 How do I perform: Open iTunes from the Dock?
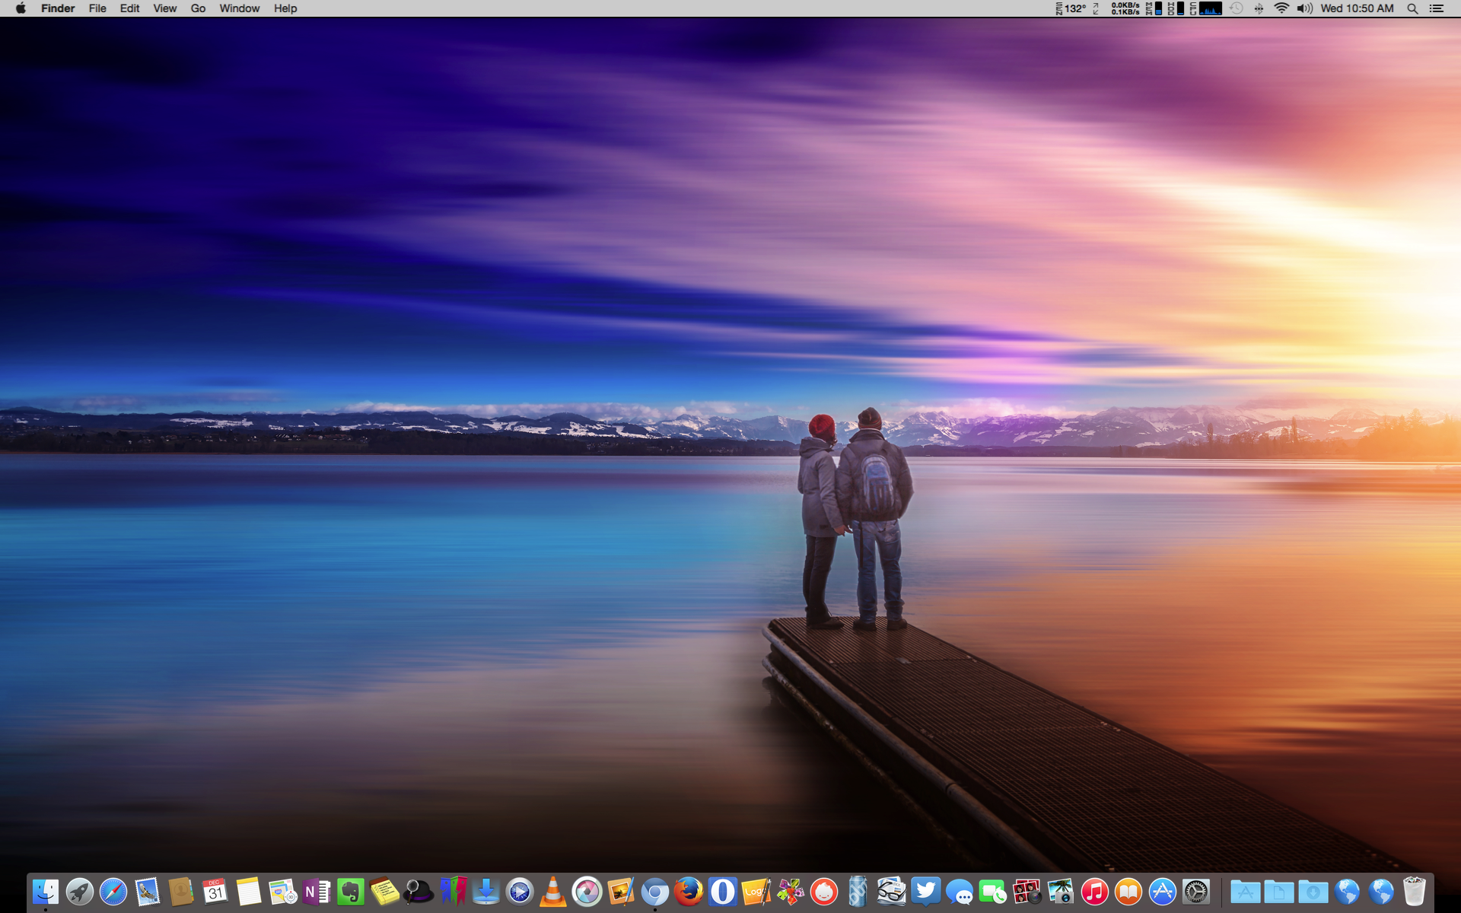pos(1094,892)
